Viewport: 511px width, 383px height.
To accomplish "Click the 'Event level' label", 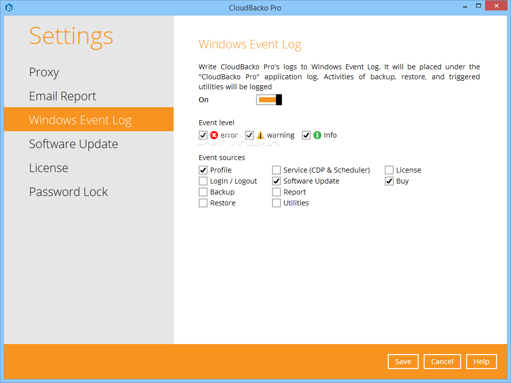I will click(217, 123).
